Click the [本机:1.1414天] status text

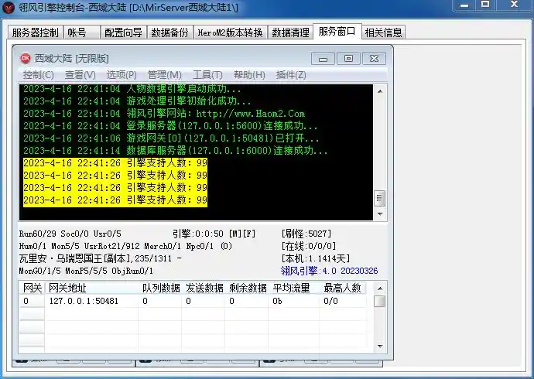coord(315,258)
